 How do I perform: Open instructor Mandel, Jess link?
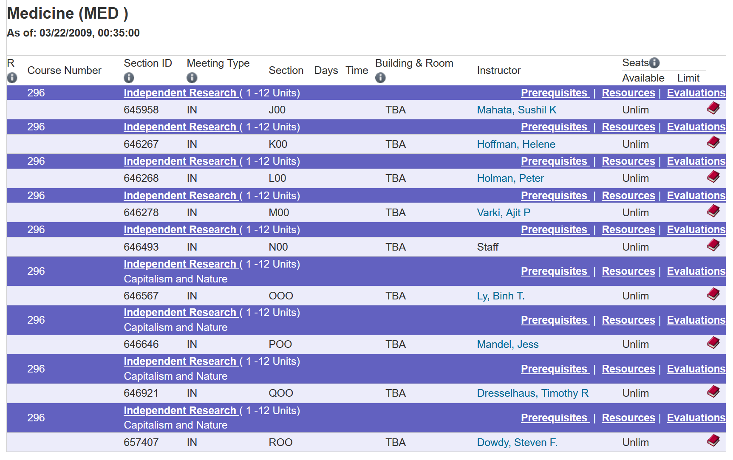click(508, 344)
